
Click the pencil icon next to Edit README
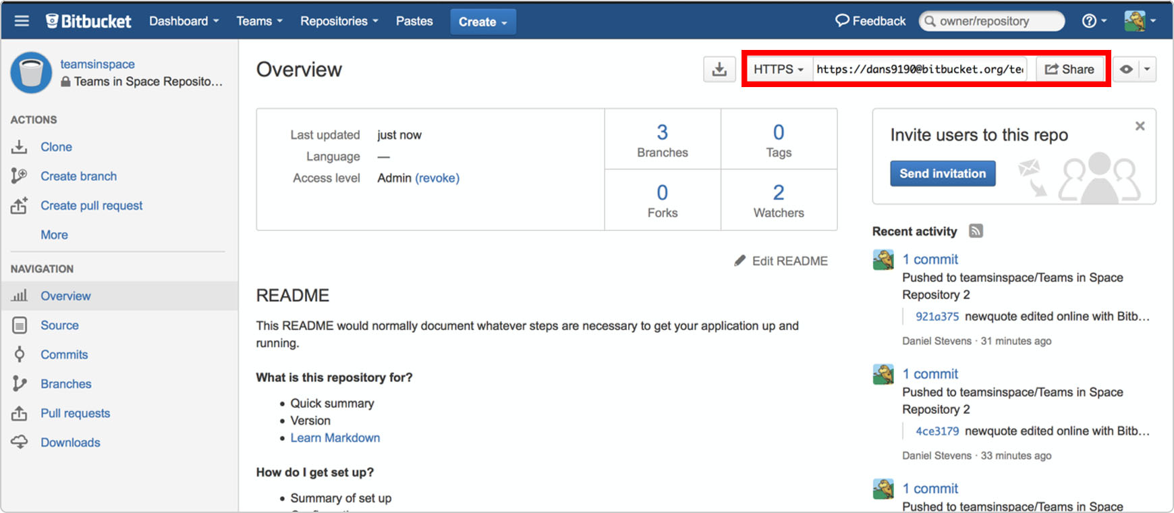coord(740,261)
